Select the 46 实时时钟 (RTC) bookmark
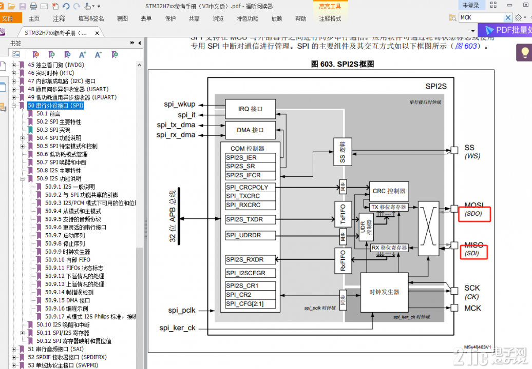532x369 pixels. [x=50, y=73]
